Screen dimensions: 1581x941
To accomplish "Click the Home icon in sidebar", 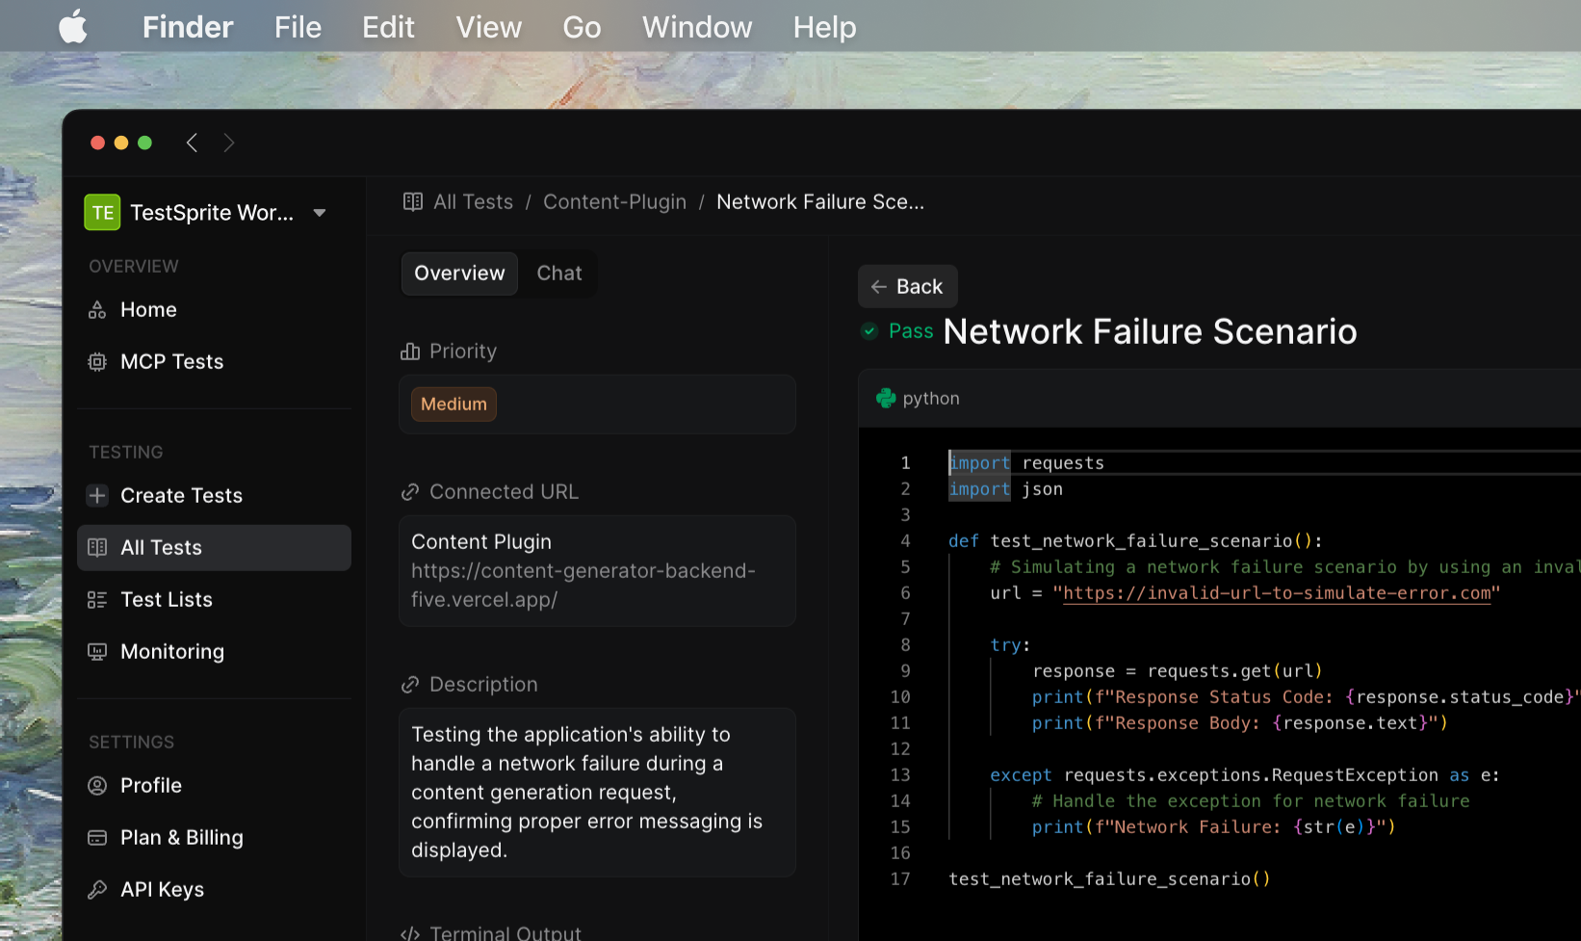I will click(x=97, y=310).
